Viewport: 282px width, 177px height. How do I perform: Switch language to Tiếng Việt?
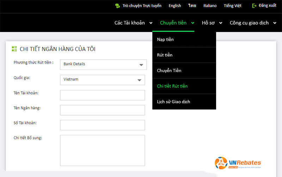[232, 6]
